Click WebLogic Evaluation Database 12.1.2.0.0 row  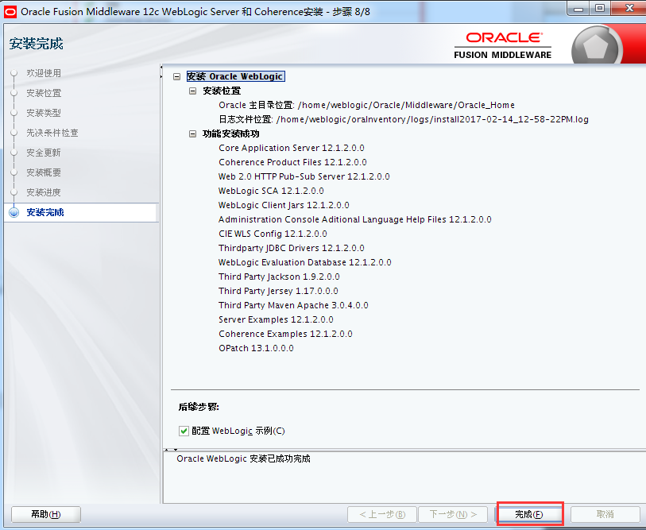coord(305,262)
